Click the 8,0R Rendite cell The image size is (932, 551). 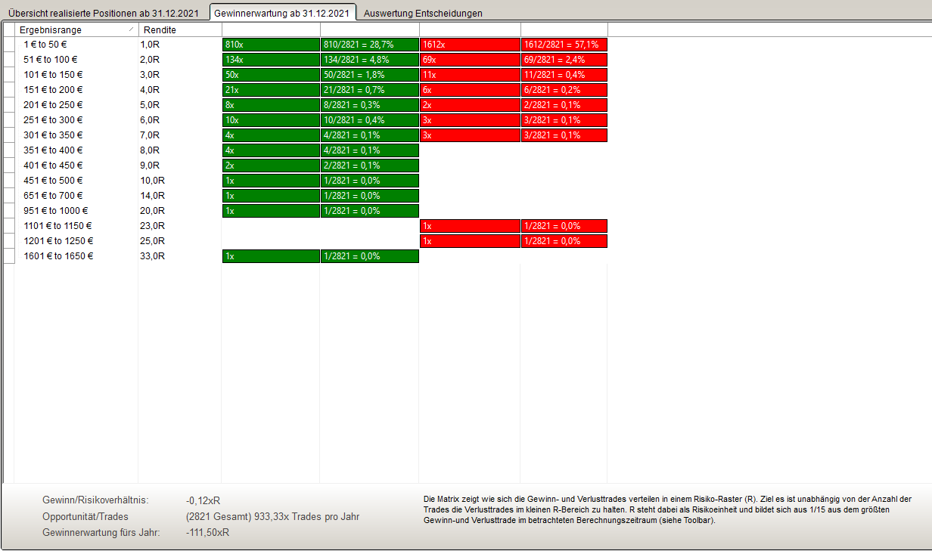point(179,150)
